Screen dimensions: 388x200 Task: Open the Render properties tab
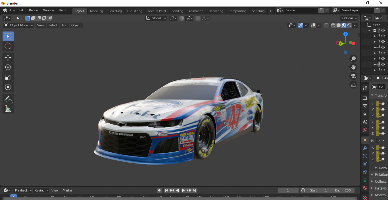[365, 98]
